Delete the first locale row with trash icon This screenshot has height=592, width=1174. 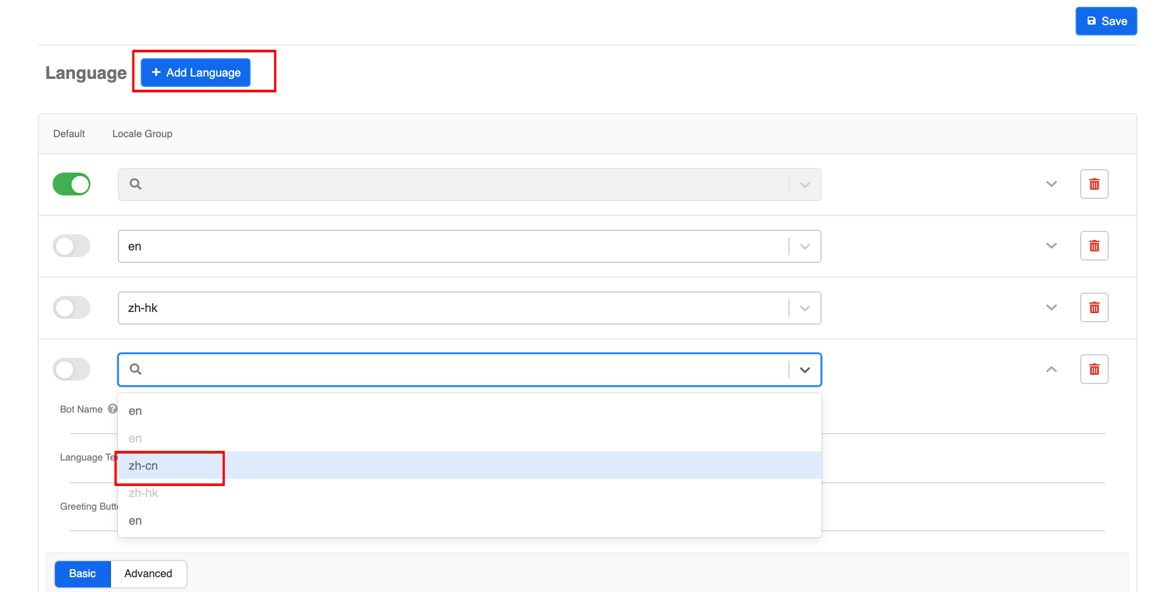1094,184
